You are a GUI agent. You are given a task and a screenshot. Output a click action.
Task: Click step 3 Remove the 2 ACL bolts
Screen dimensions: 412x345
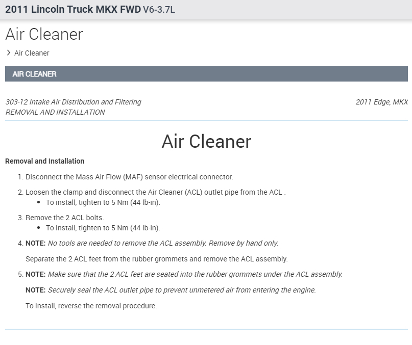pyautogui.click(x=65, y=218)
